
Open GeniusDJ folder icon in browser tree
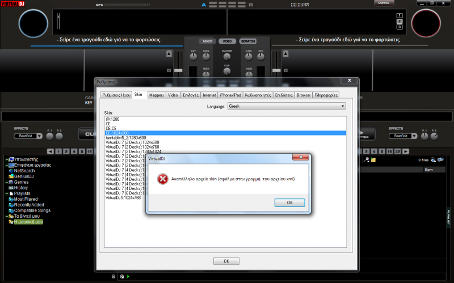coord(11,176)
